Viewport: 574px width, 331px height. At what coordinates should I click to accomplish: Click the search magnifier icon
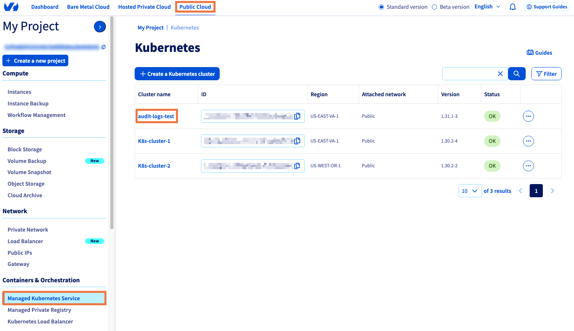[516, 73]
